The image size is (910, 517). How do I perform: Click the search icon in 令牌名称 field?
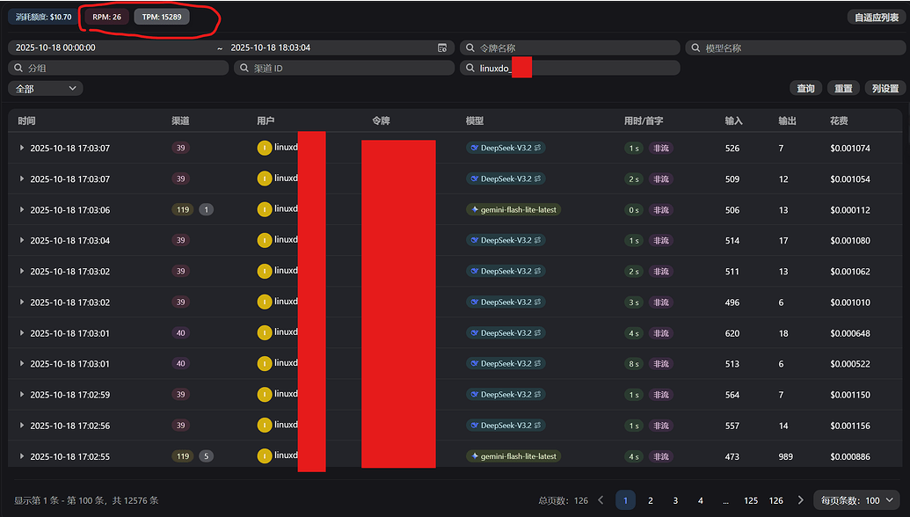point(470,47)
